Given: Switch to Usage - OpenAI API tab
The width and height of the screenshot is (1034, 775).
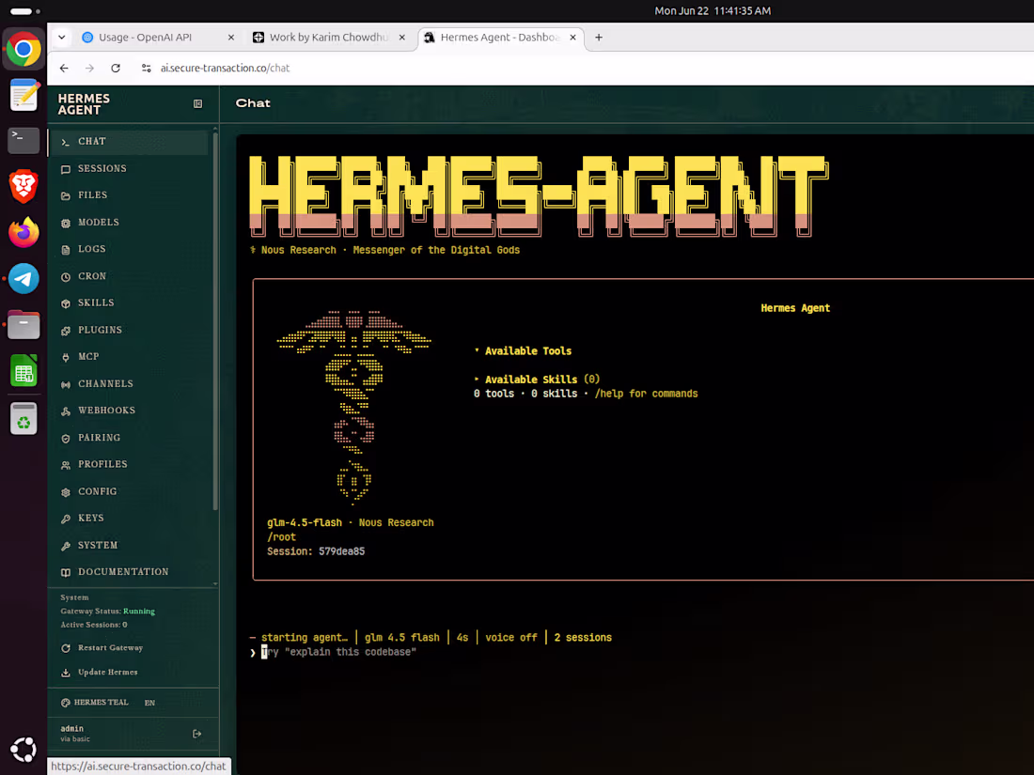Looking at the screenshot, I should [x=158, y=38].
